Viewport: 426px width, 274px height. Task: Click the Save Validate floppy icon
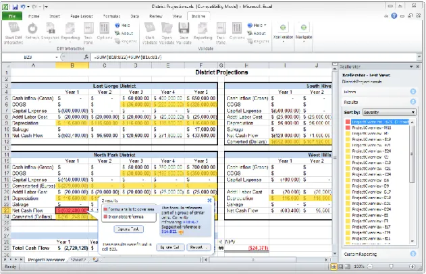click(184, 28)
